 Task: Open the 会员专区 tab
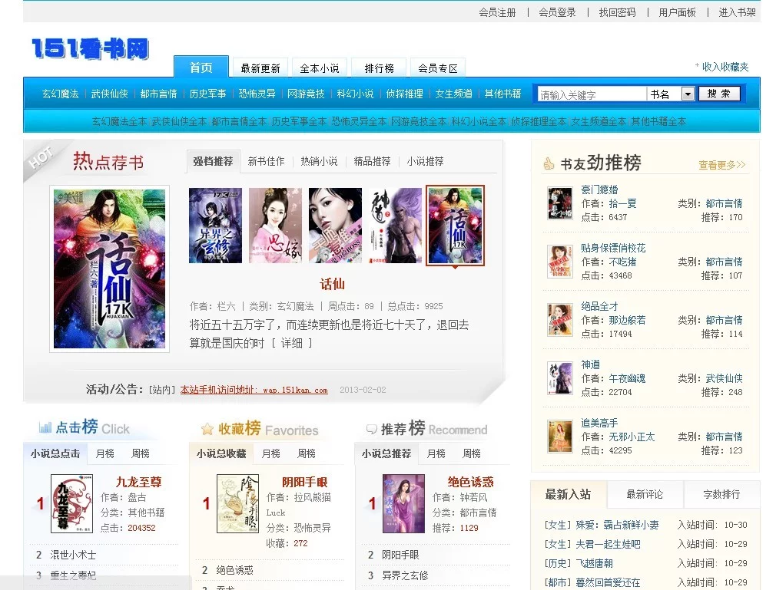click(437, 68)
